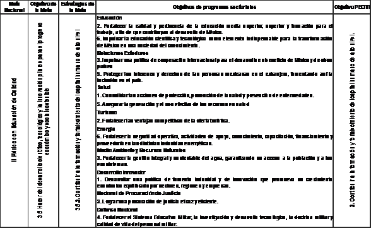
Task: Click the vertical objective 3.5 text cell
Action: pyautogui.click(x=44, y=120)
